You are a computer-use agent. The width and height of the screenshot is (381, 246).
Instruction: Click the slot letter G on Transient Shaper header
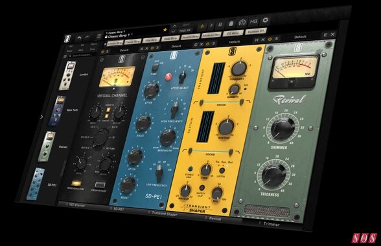point(196,45)
